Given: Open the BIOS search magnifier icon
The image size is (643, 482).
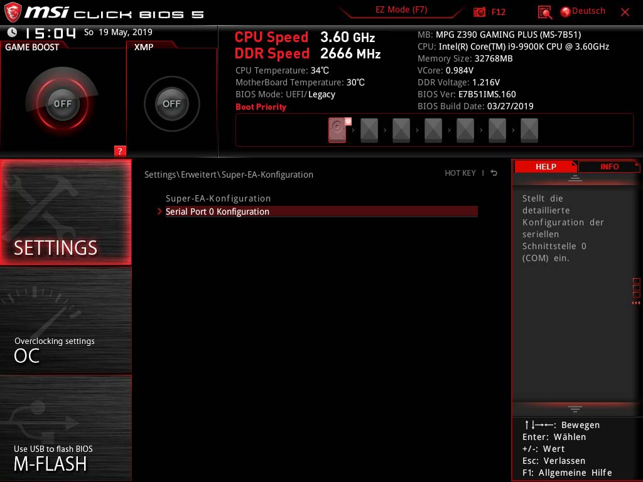Looking at the screenshot, I should click(544, 13).
